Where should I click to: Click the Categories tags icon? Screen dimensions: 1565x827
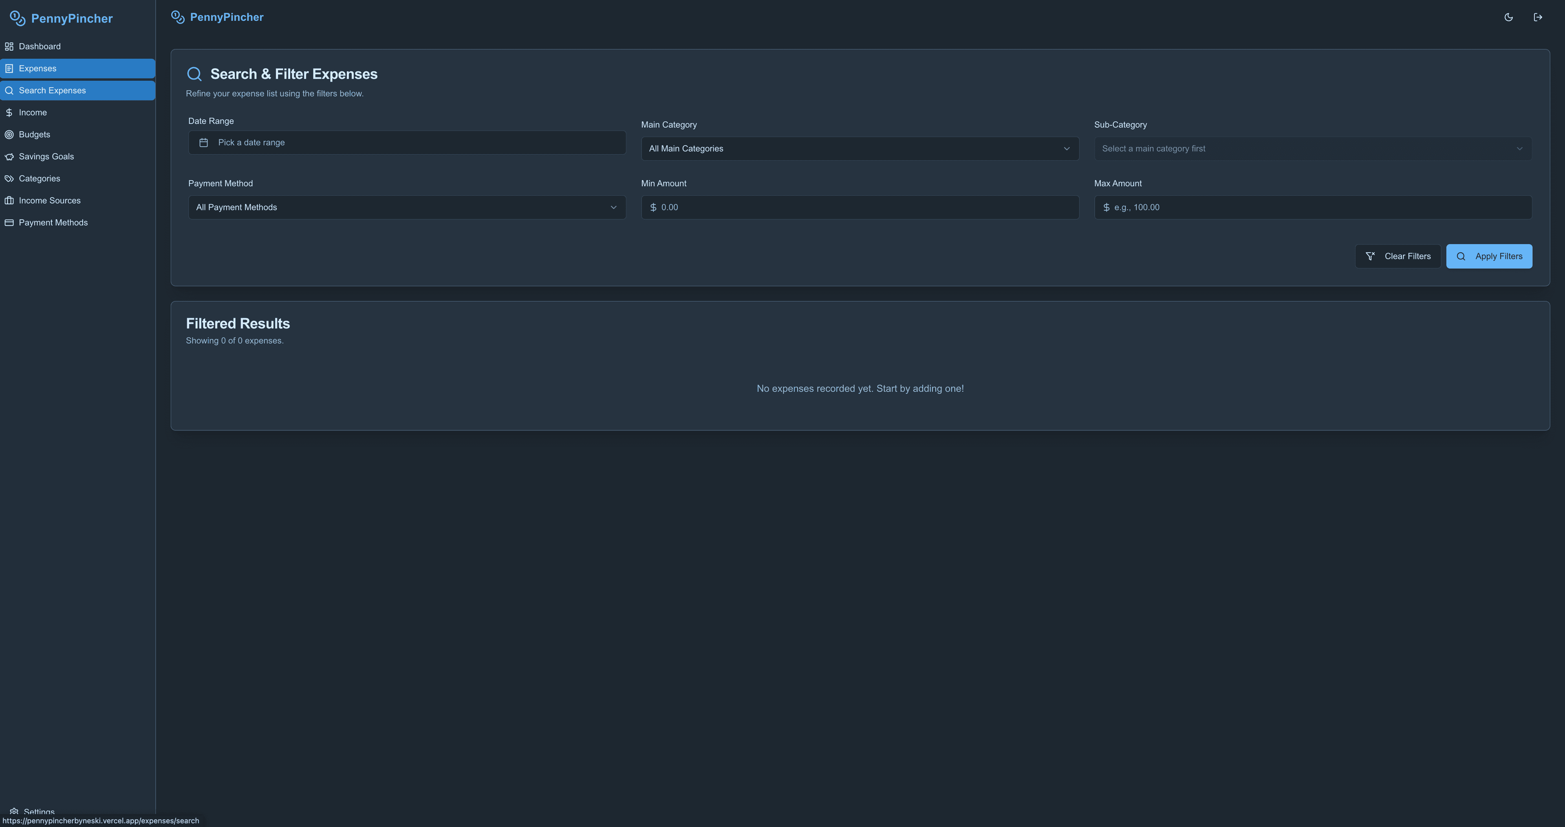(x=9, y=179)
